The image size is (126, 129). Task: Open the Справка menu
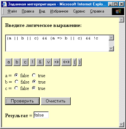pos(97,11)
